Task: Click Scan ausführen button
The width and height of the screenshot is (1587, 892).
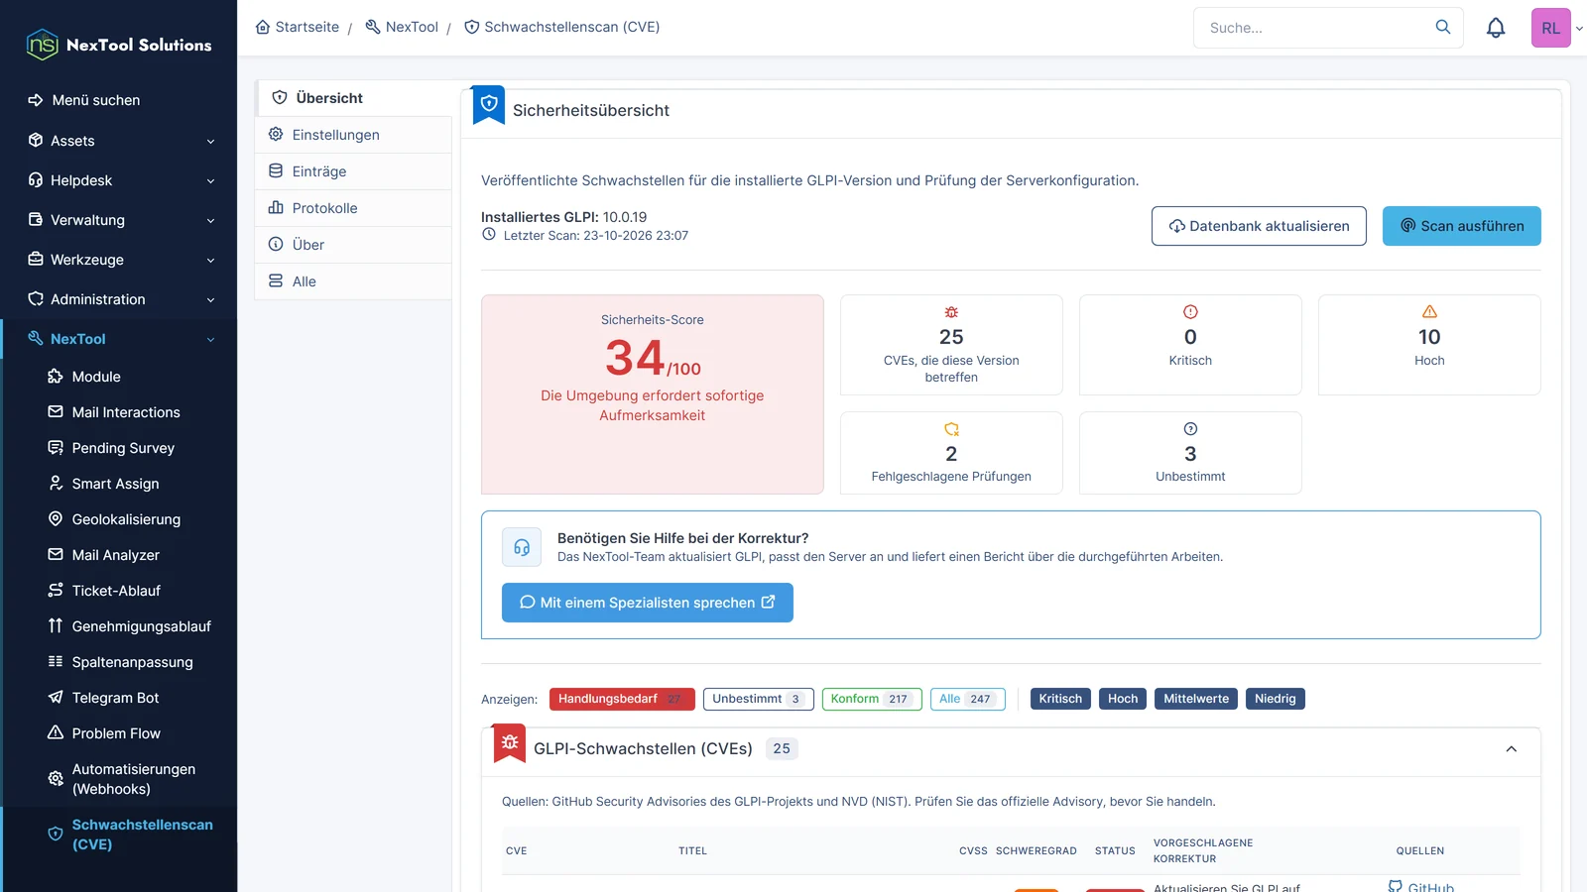Action: [x=1462, y=226]
